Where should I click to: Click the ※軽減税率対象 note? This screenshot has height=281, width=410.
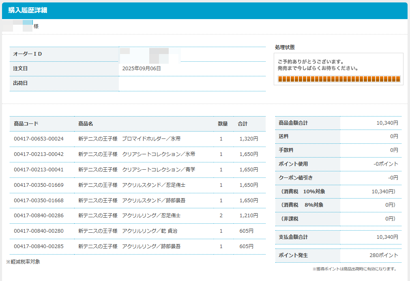click(x=23, y=262)
